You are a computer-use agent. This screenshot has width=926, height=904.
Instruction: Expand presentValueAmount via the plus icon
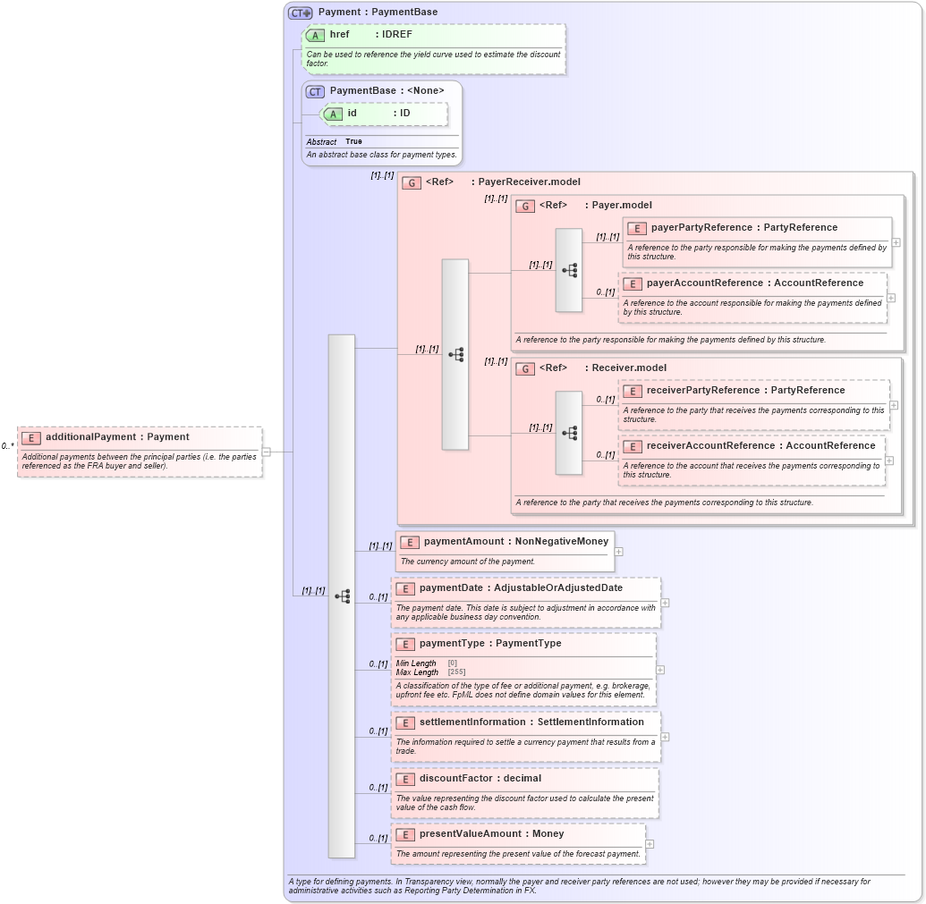[x=651, y=845]
